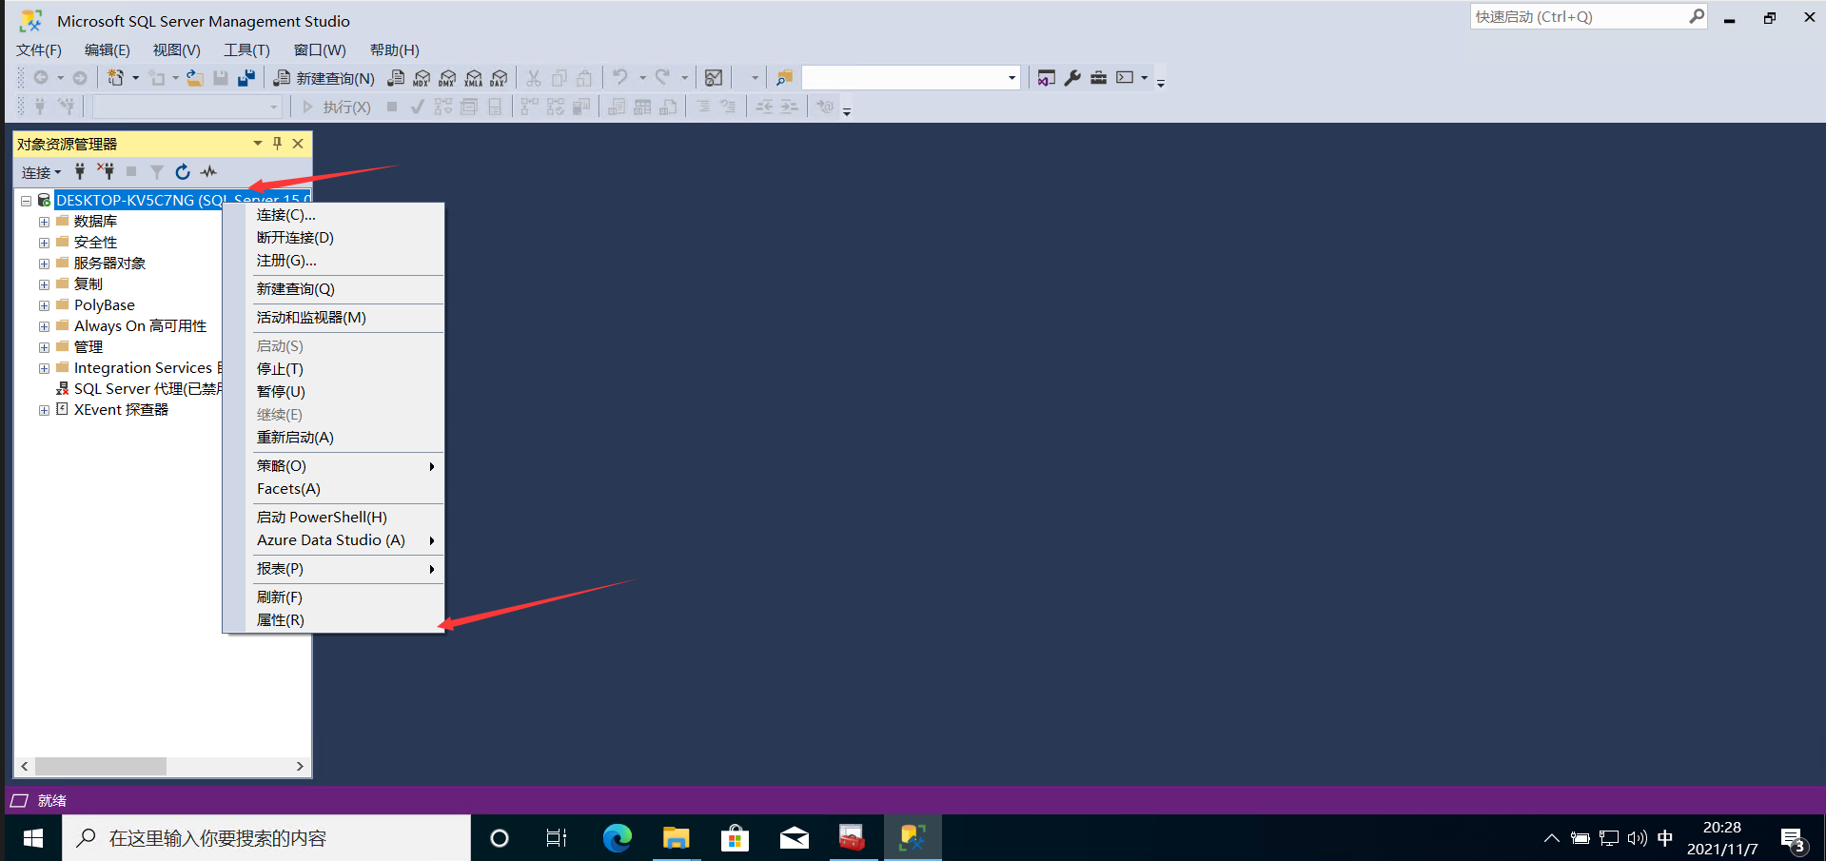Click the Disconnect plug icon in Object Explorer
Viewport: 1826px width, 861px height.
[x=106, y=171]
